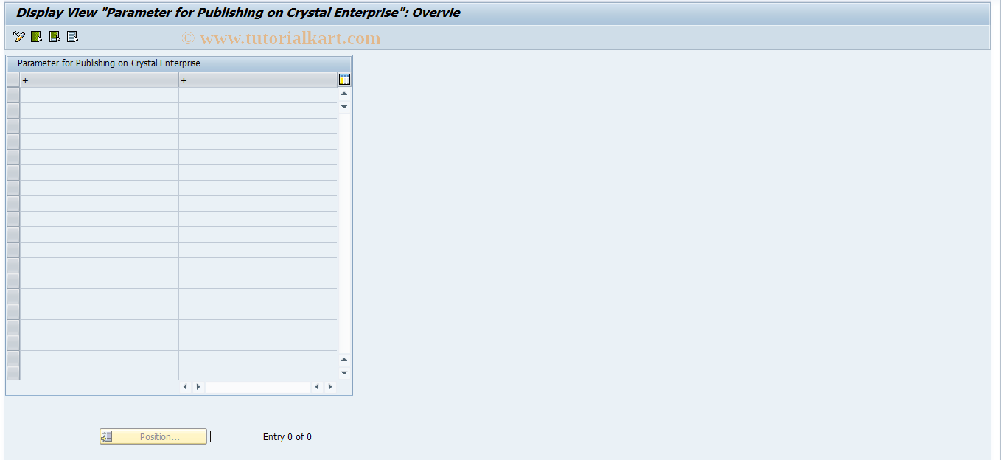Click the rightmost arrow of the horizontal scrollbar
This screenshot has width=1001, height=460.
330,387
